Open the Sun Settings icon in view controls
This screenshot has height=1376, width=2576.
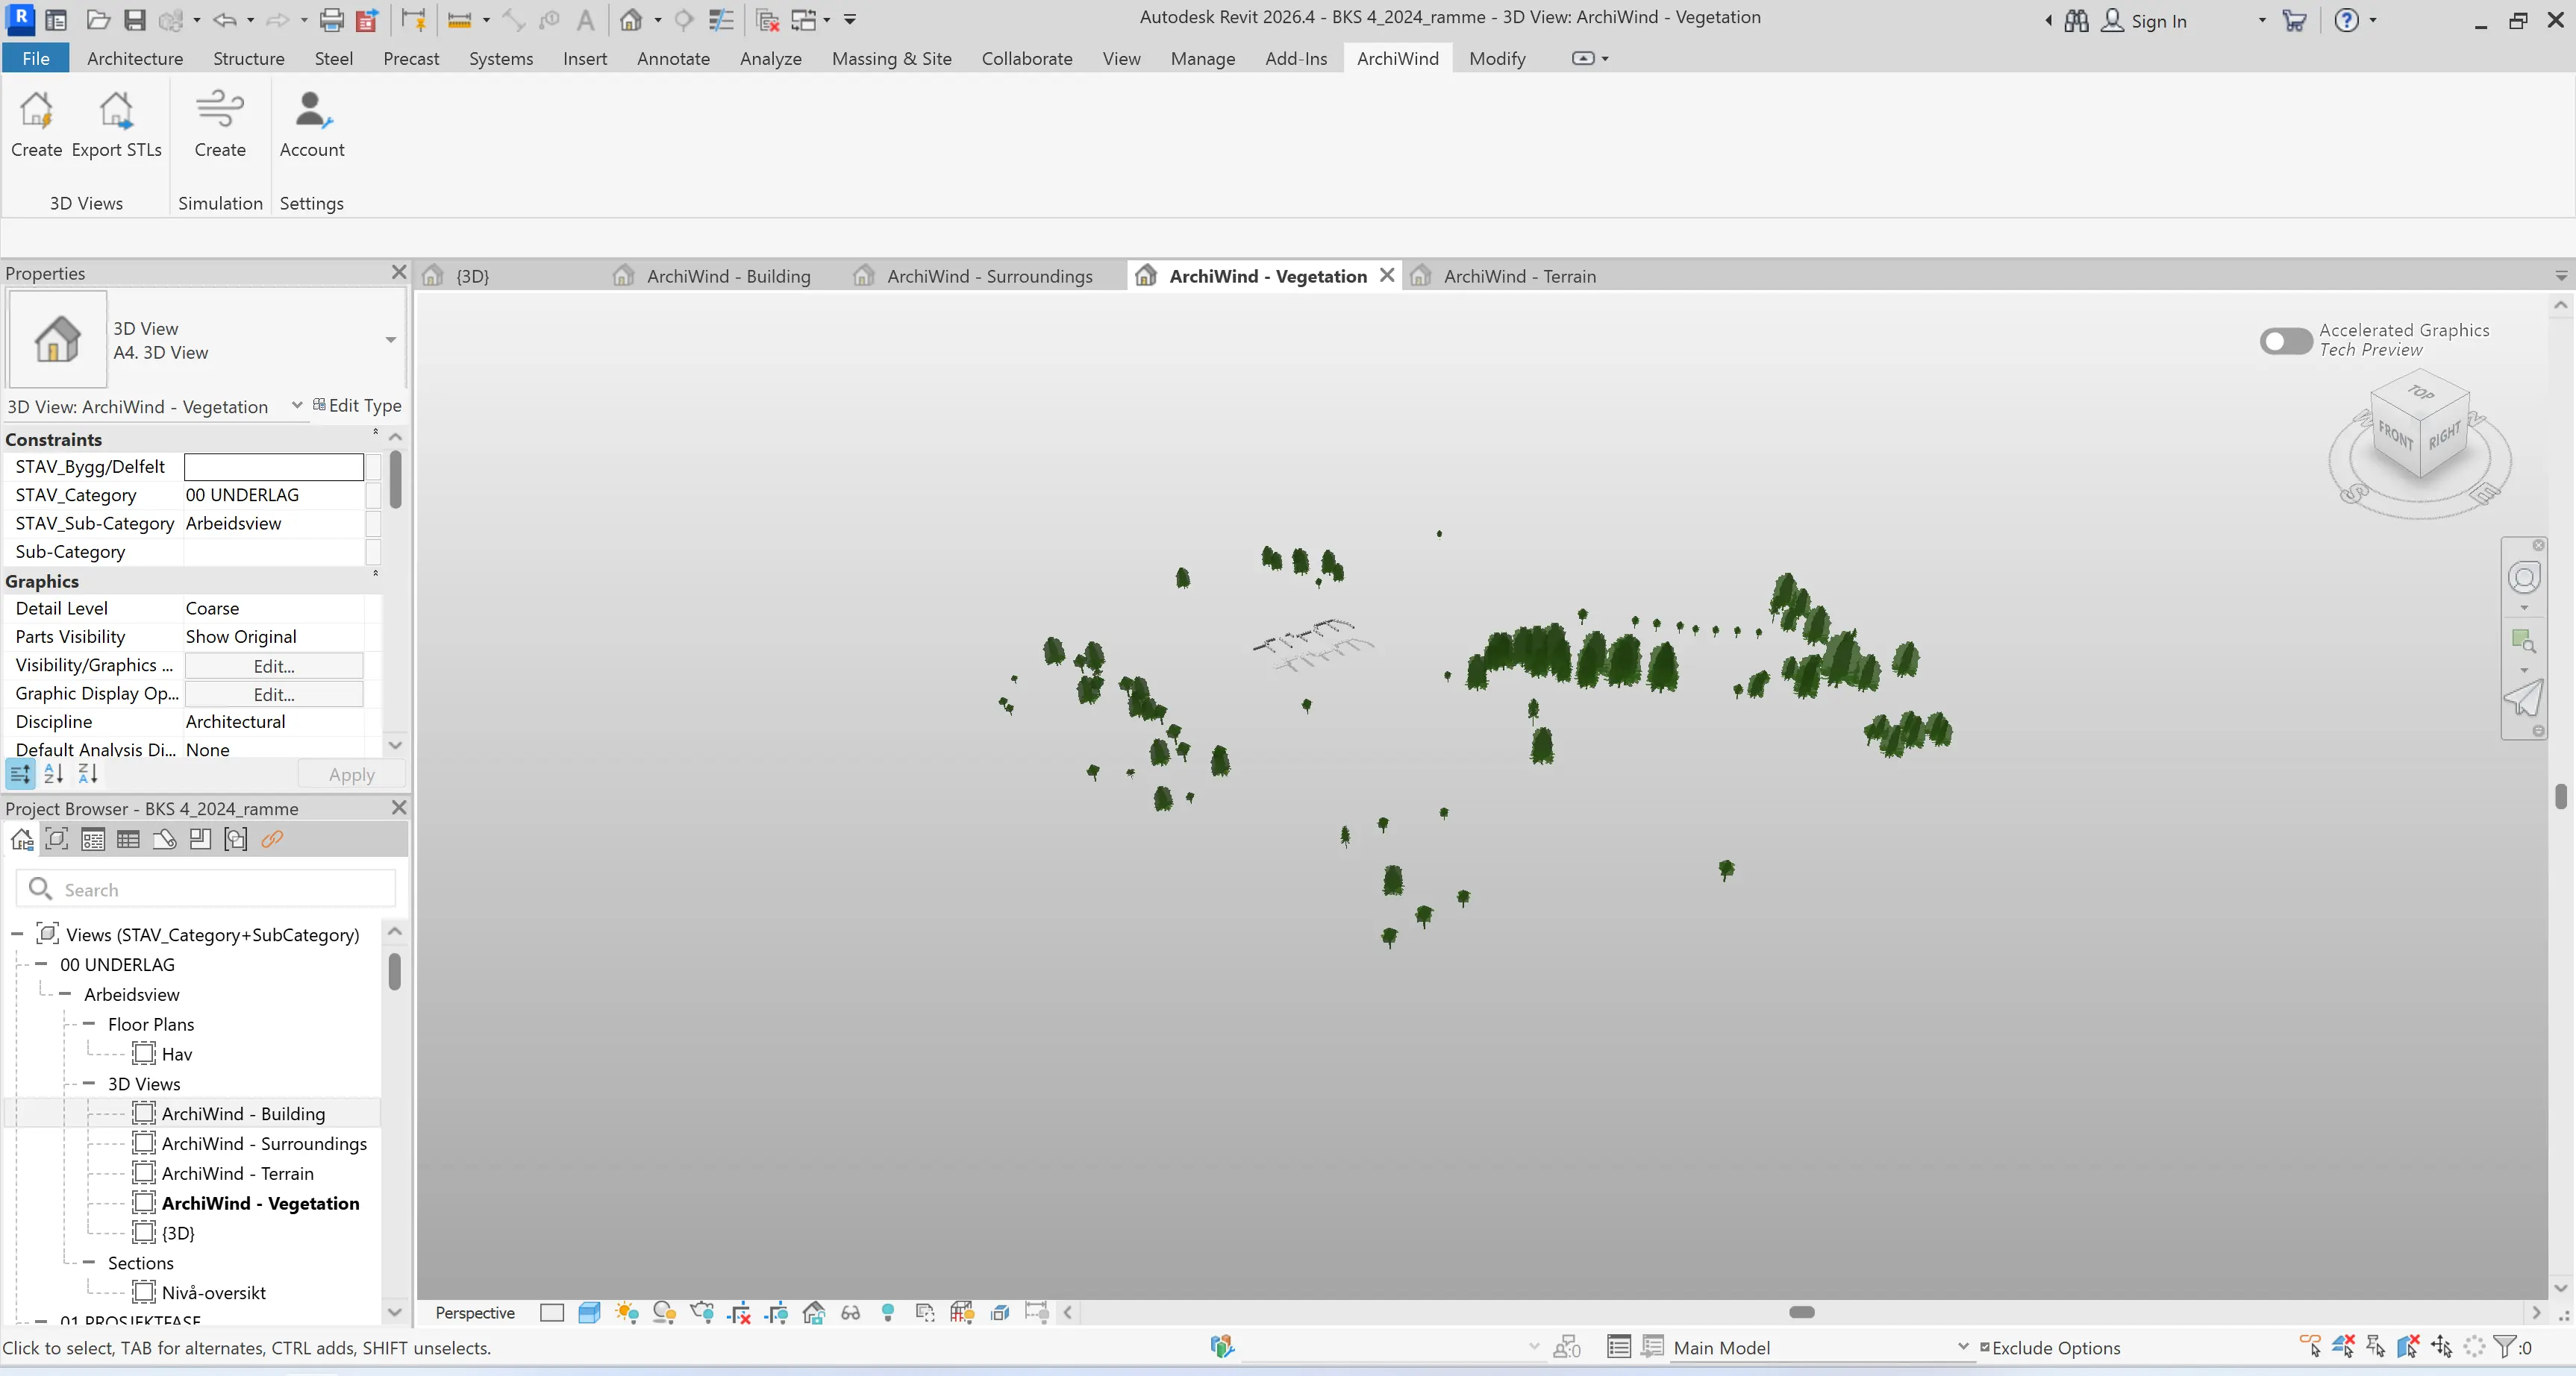(627, 1313)
